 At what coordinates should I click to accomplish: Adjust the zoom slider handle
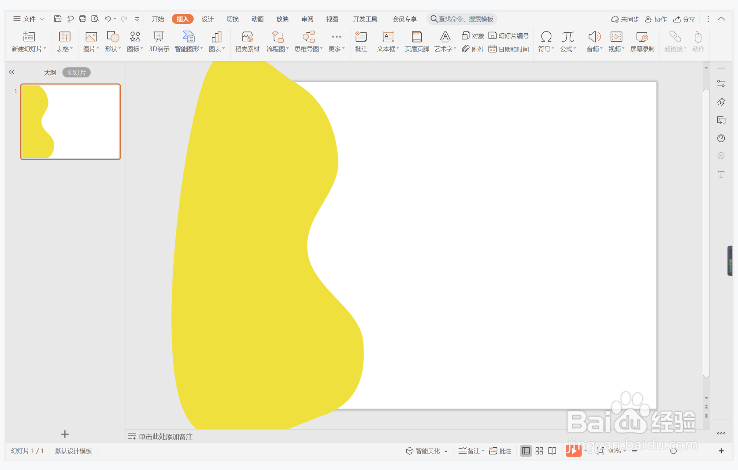(x=673, y=451)
